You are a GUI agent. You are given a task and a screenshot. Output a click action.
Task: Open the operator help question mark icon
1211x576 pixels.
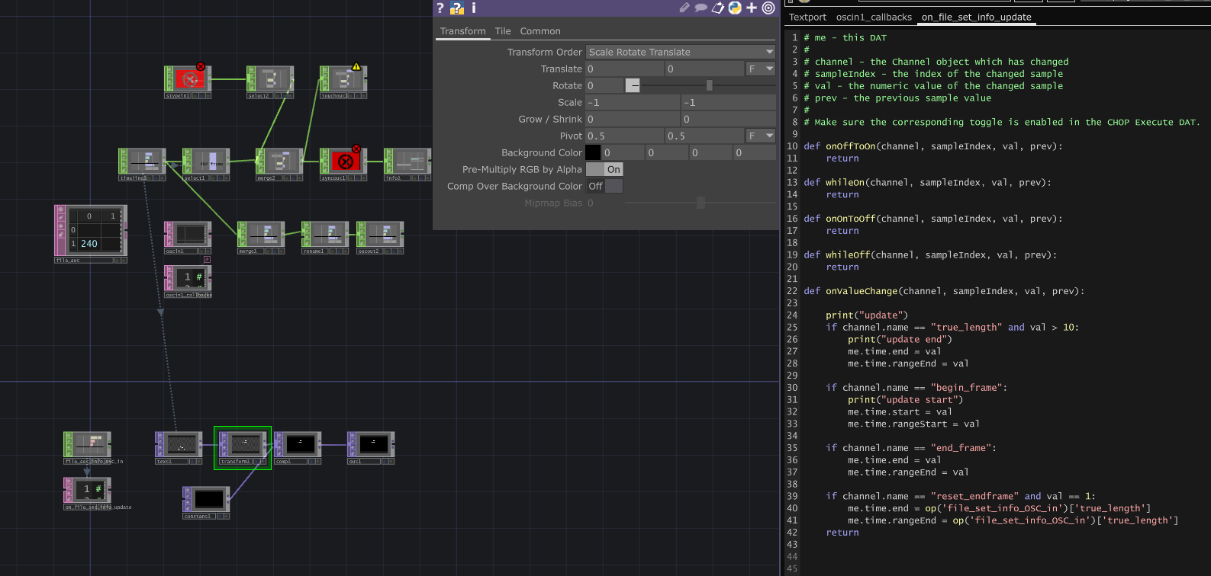[440, 8]
